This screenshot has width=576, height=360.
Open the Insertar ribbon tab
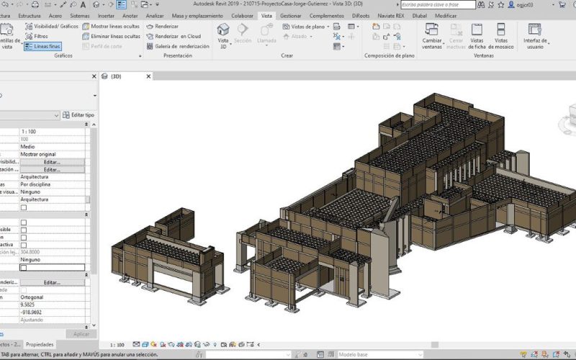[x=106, y=16]
